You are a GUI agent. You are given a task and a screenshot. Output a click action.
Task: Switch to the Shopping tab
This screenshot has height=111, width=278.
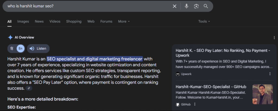(x=74, y=21)
